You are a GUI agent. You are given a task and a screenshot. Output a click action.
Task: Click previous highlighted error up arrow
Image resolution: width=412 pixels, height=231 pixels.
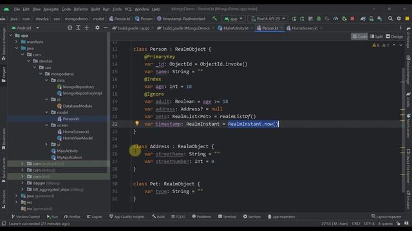394,45
